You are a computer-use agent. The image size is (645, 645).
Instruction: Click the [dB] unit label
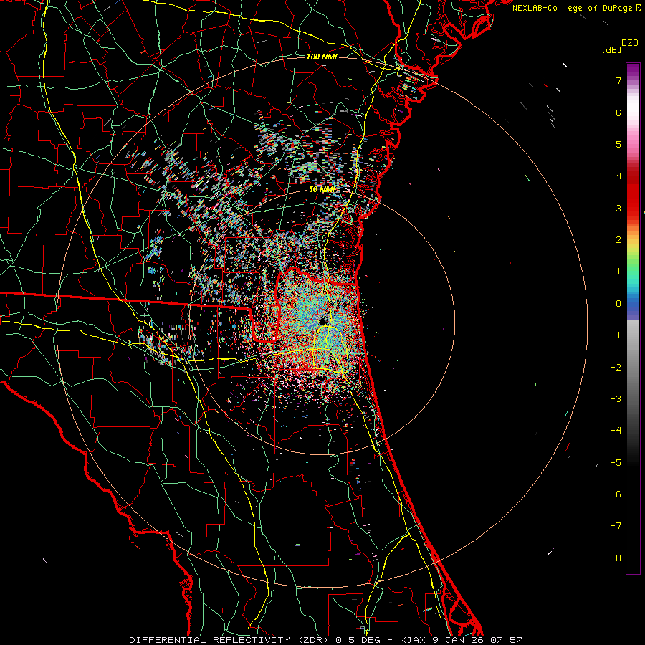tap(611, 50)
